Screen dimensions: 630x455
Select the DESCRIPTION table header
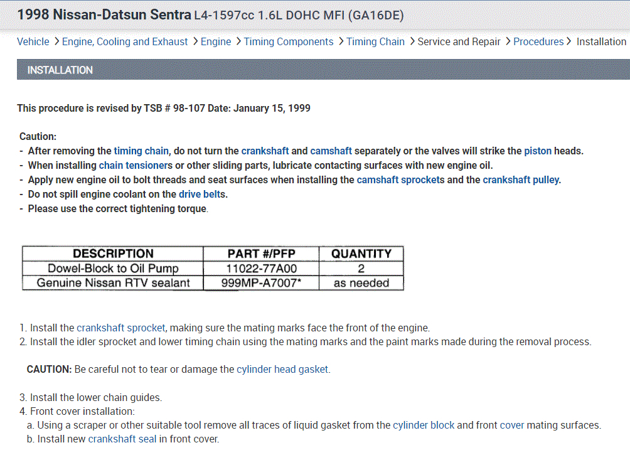[x=113, y=254]
